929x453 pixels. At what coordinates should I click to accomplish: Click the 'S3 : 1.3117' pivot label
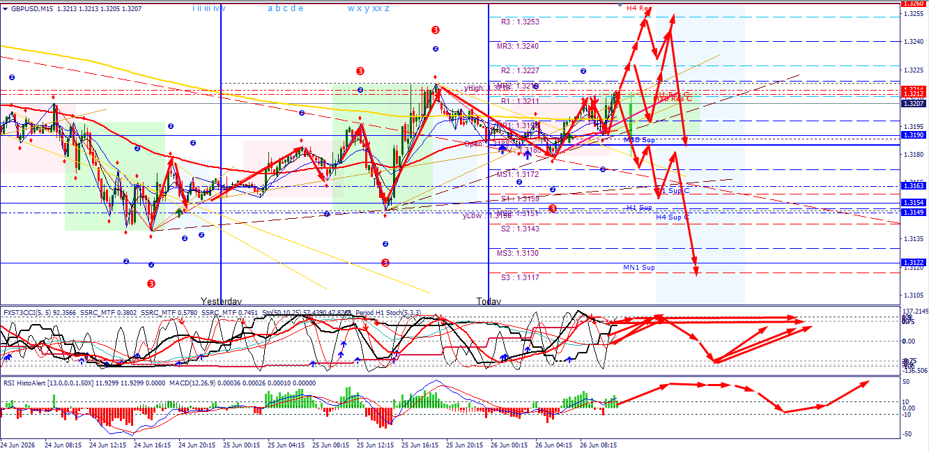(520, 277)
